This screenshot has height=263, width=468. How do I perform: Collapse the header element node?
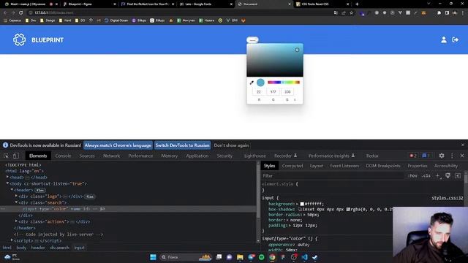[12, 190]
